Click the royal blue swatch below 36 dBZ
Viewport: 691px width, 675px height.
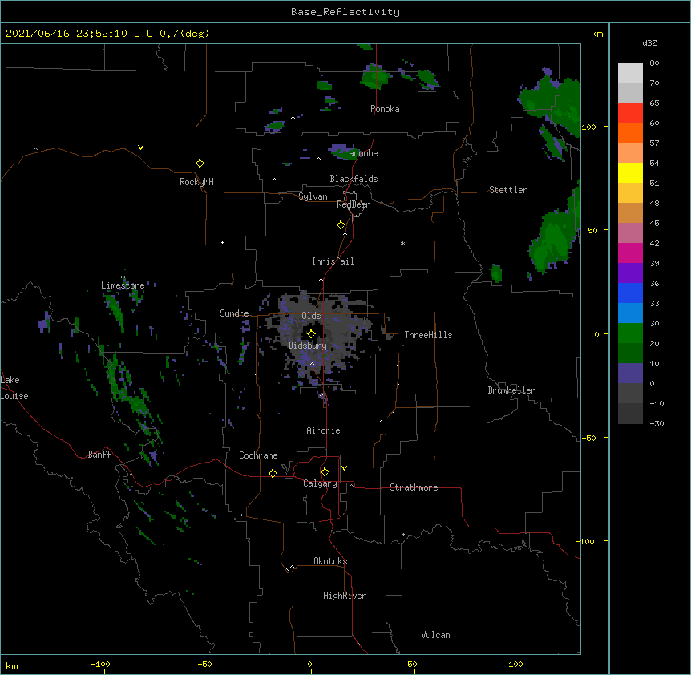click(x=630, y=293)
